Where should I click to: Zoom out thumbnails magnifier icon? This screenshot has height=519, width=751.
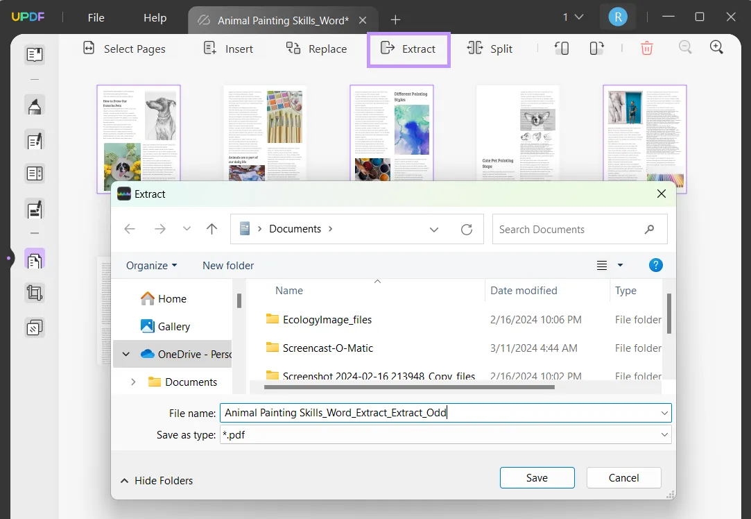[685, 47]
